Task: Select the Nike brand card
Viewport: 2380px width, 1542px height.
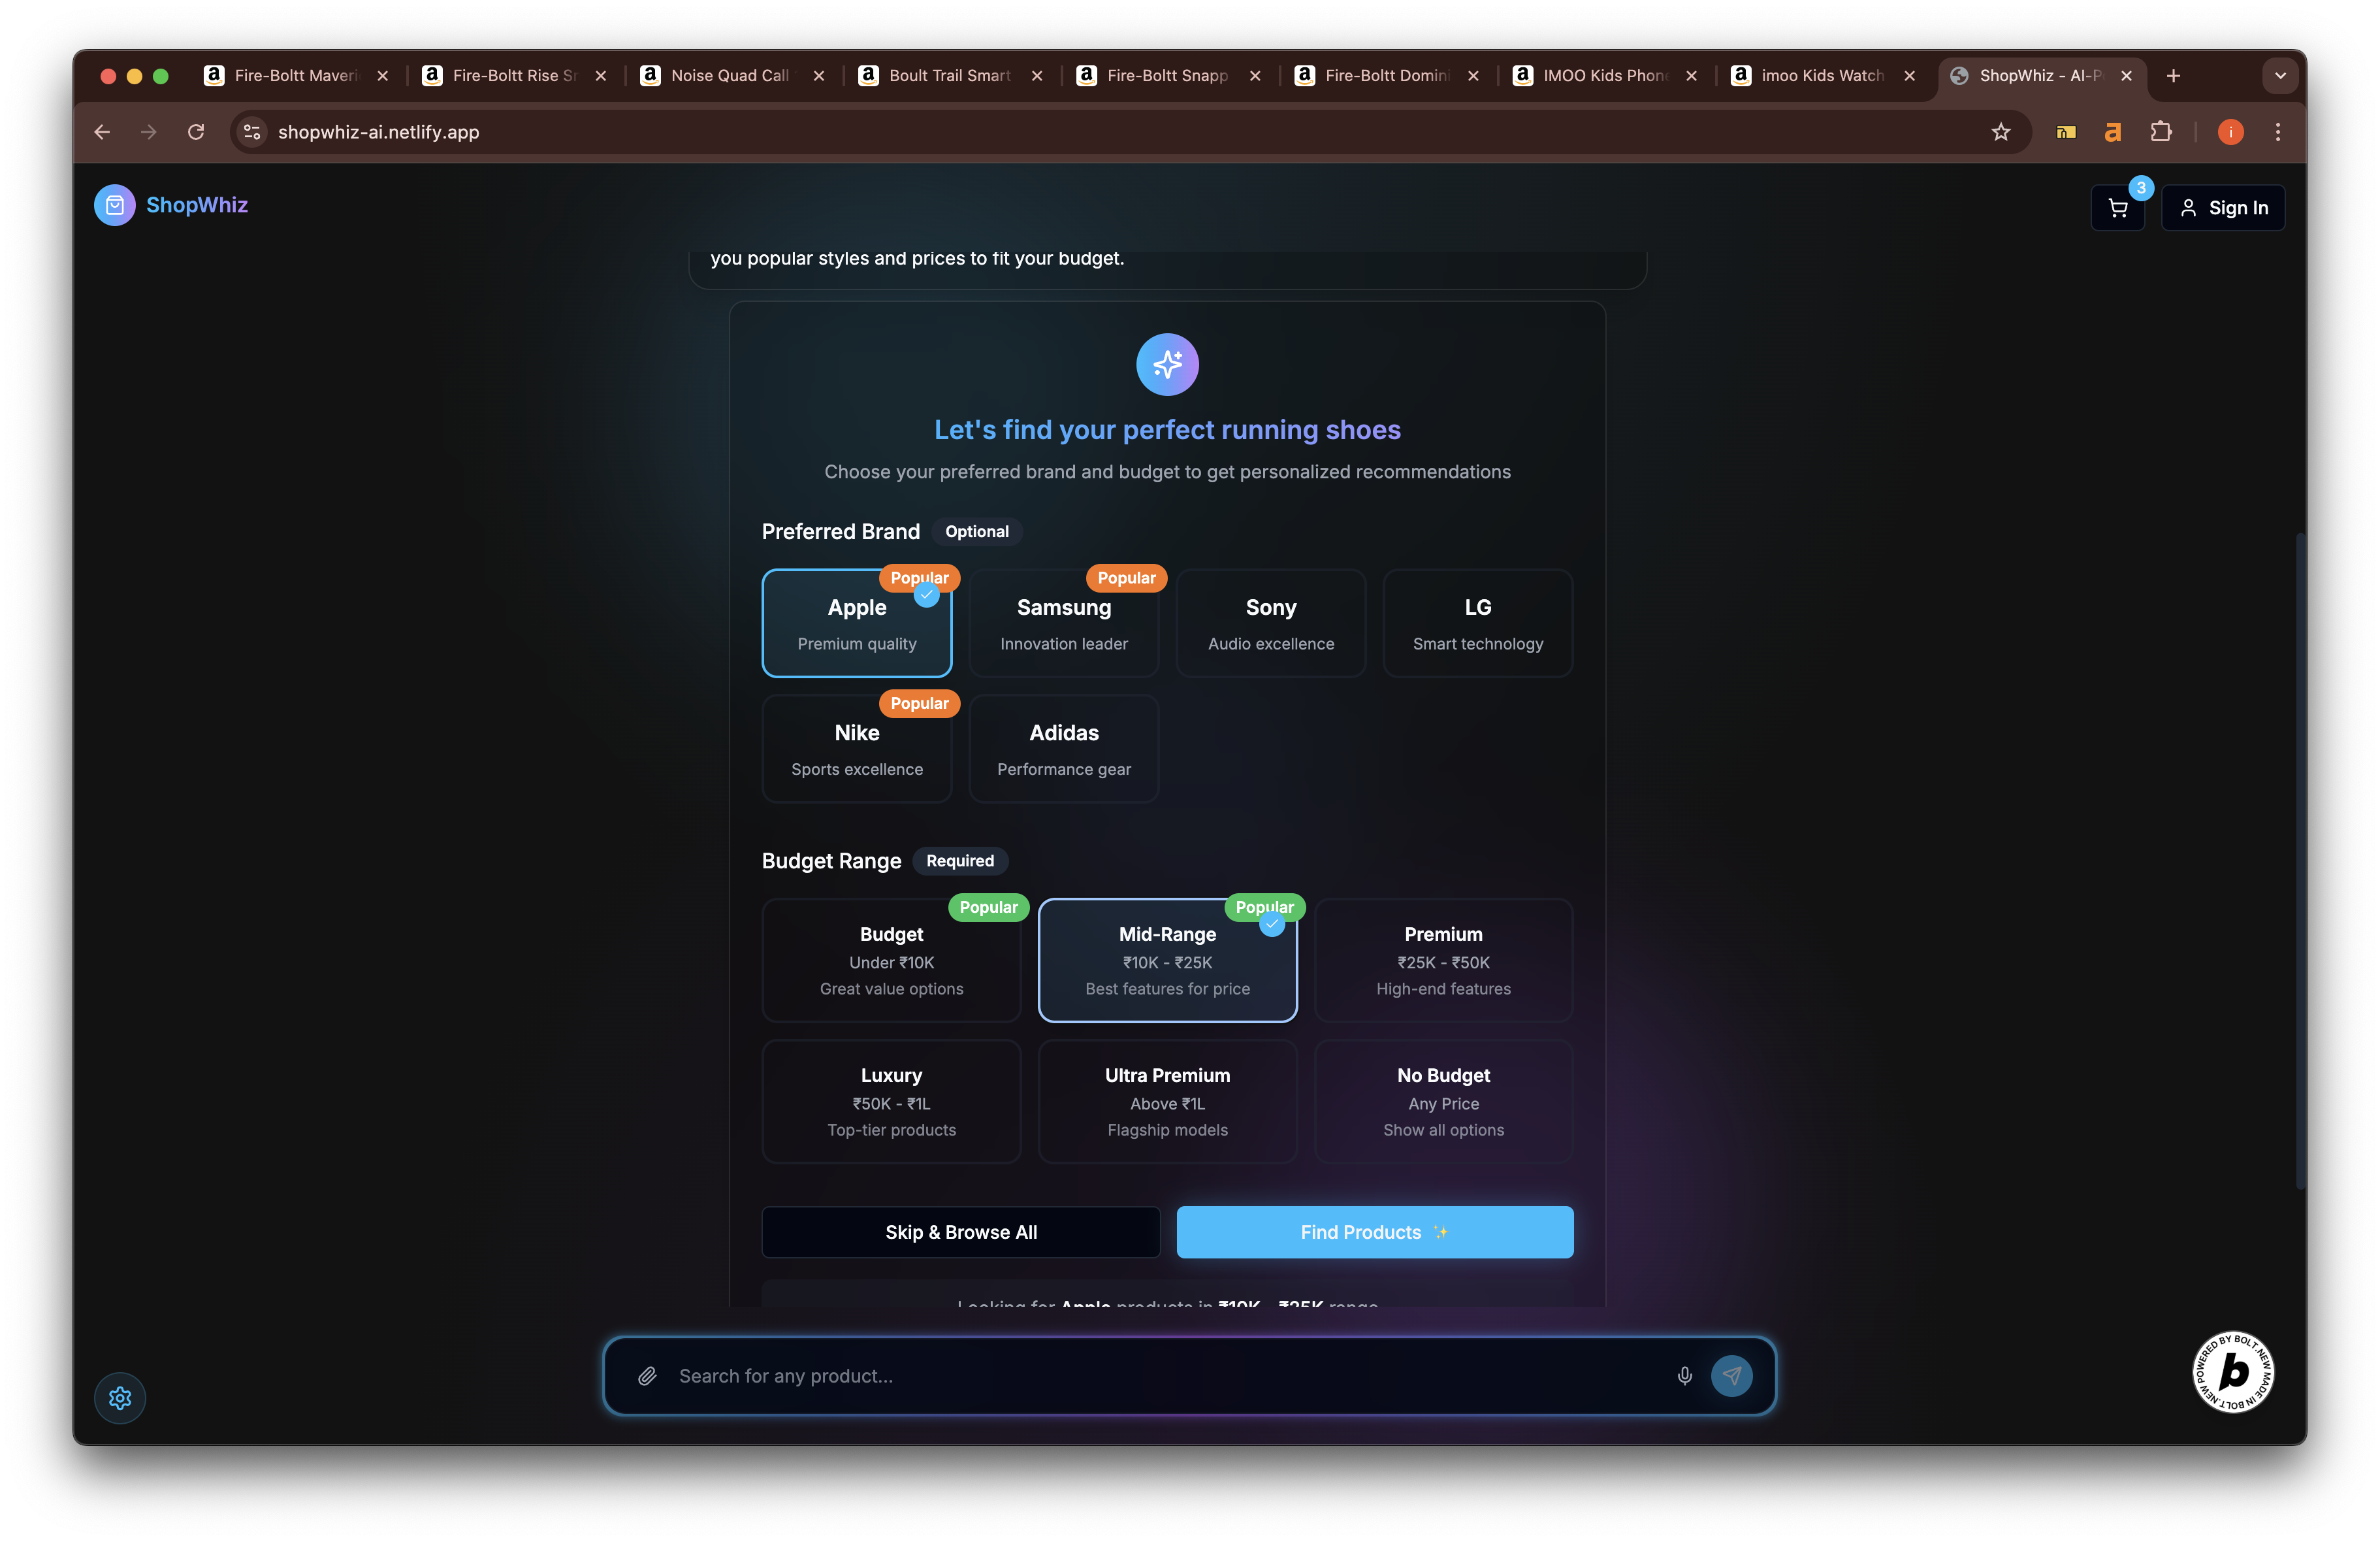Action: coord(856,749)
